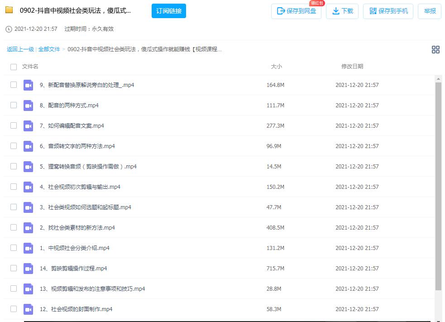Check the box for 5、狸窝转换音频 file
Image resolution: width=445 pixels, height=322 pixels.
click(13, 166)
